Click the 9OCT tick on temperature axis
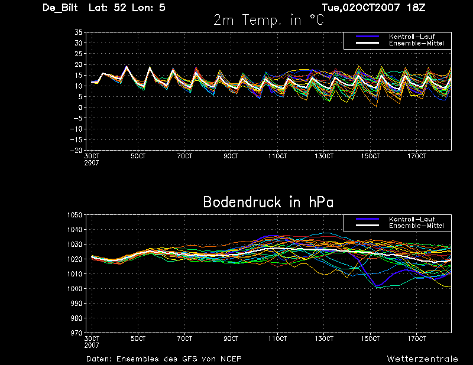473x365 pixels. pos(231,156)
